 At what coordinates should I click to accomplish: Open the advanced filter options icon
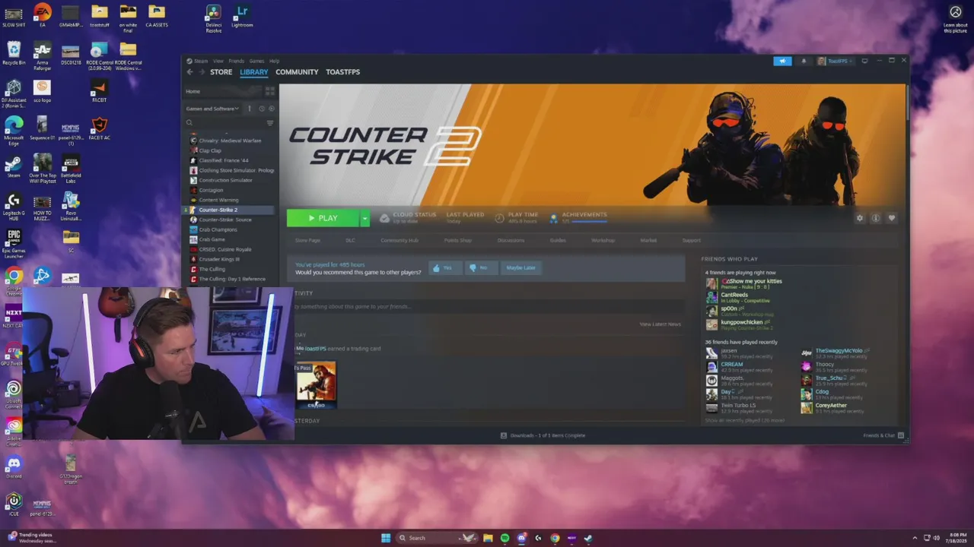coord(269,122)
